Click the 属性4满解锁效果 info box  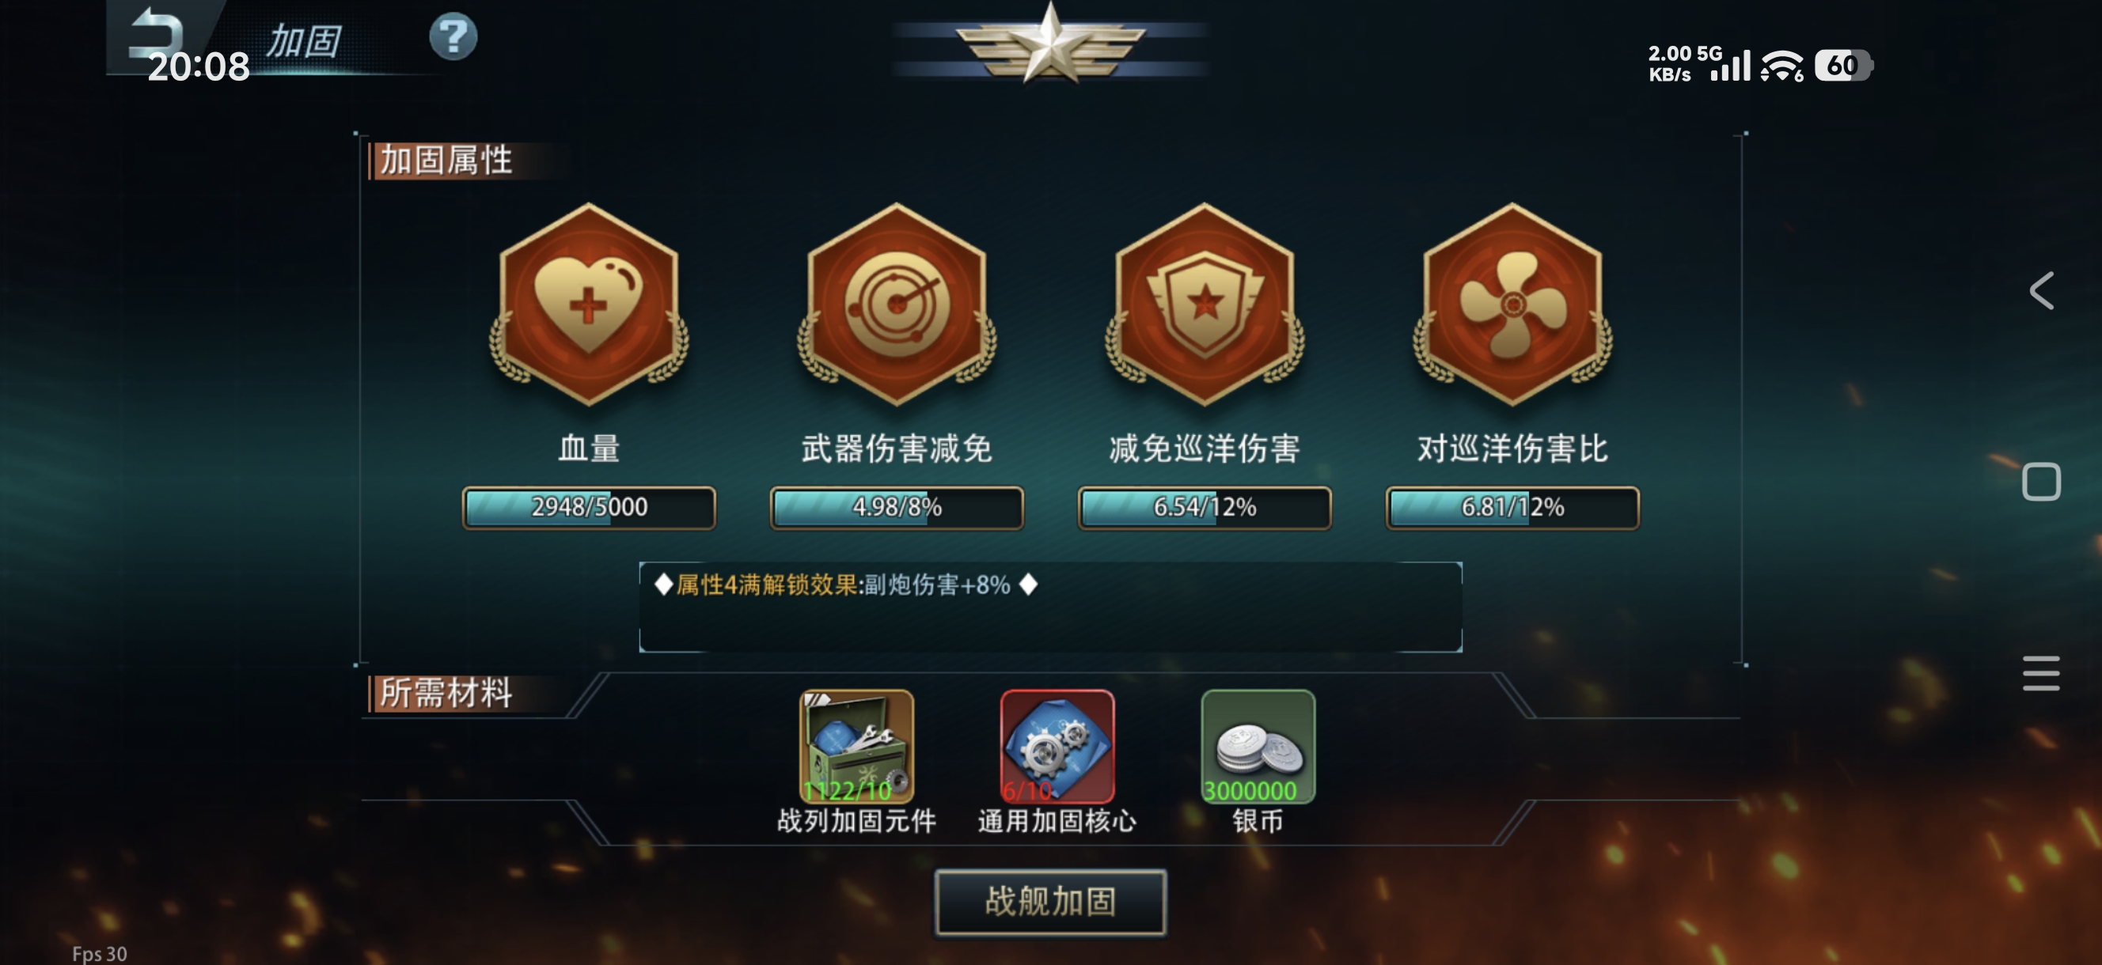(x=1050, y=607)
